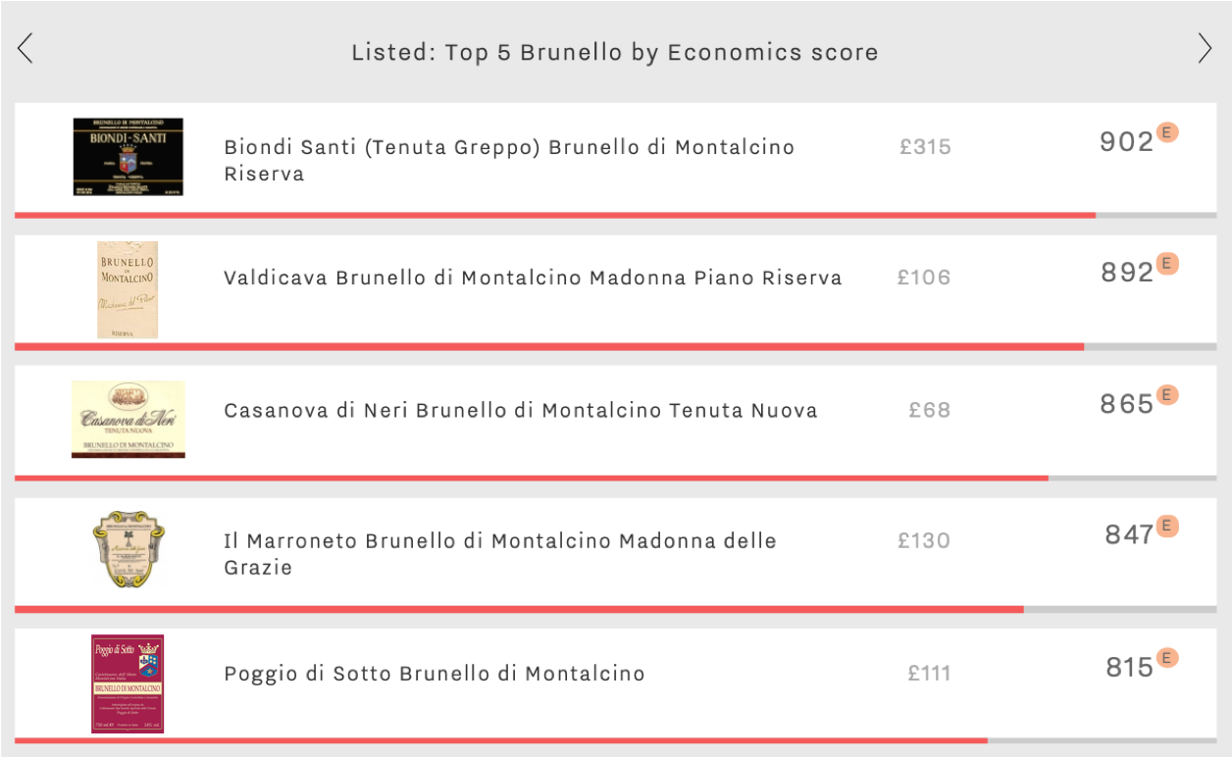Click the right arrow to next list

pyautogui.click(x=1206, y=48)
